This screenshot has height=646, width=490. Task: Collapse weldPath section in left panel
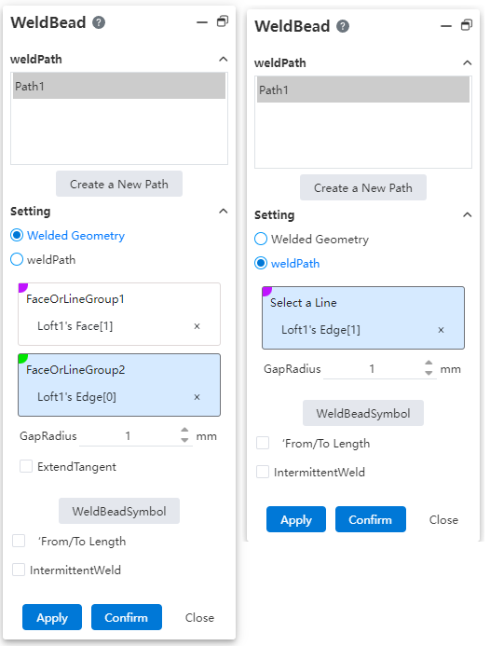click(225, 60)
